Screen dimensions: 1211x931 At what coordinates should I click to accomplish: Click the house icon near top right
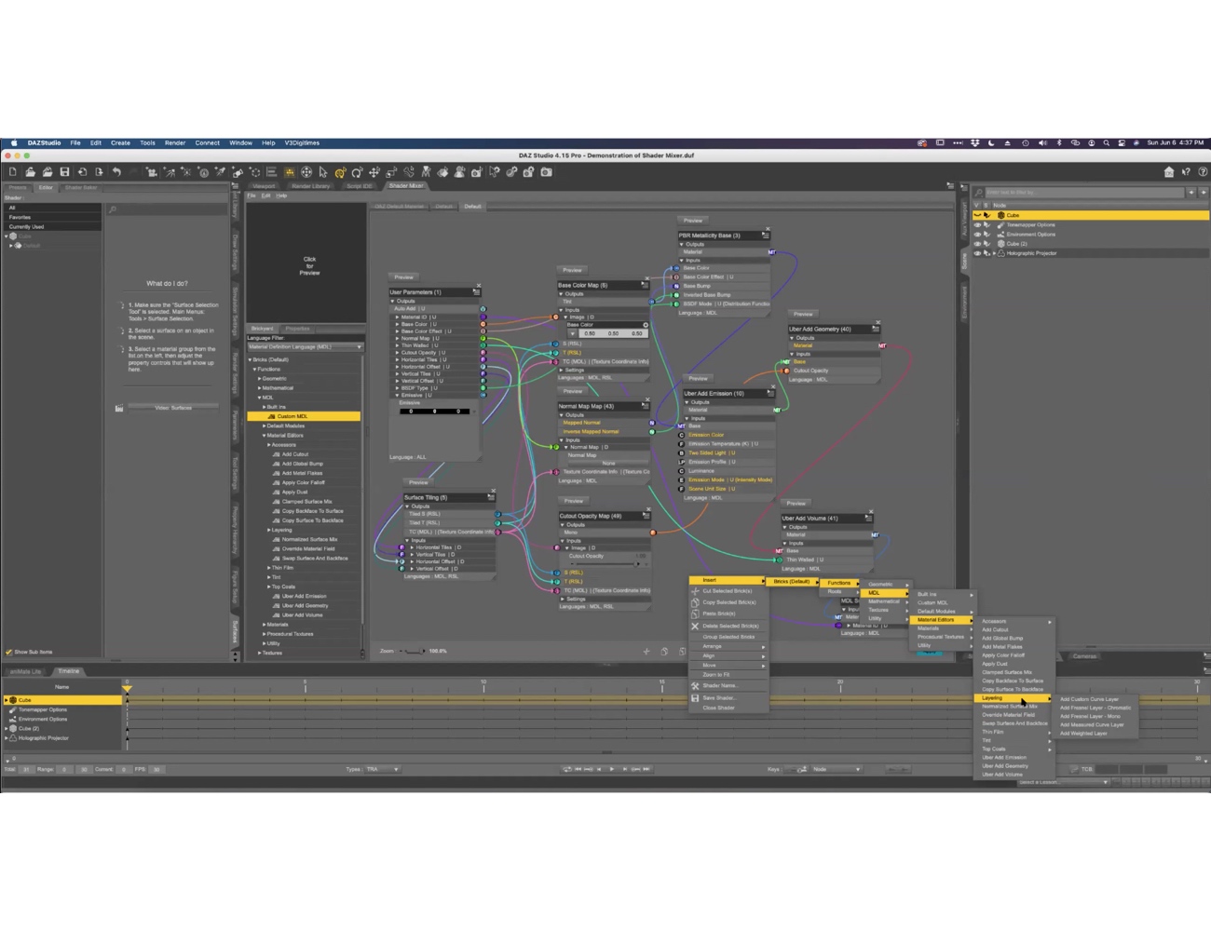coord(1169,172)
